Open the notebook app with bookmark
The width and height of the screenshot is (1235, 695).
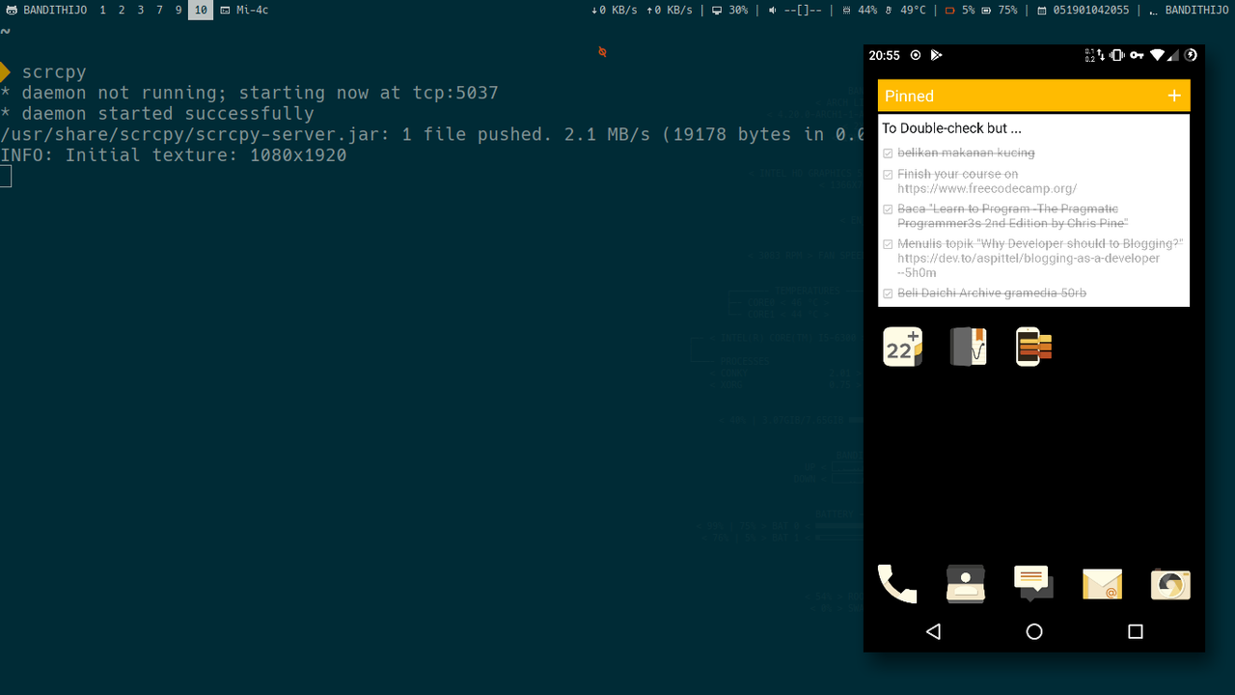(968, 347)
